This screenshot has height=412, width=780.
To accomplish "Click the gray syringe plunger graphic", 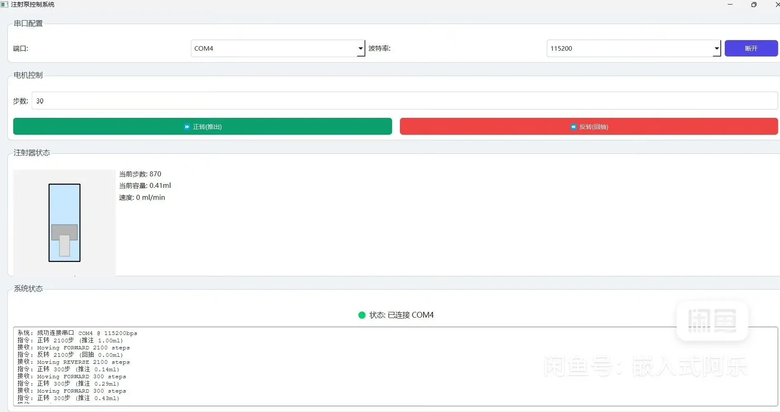I will click(x=64, y=233).
